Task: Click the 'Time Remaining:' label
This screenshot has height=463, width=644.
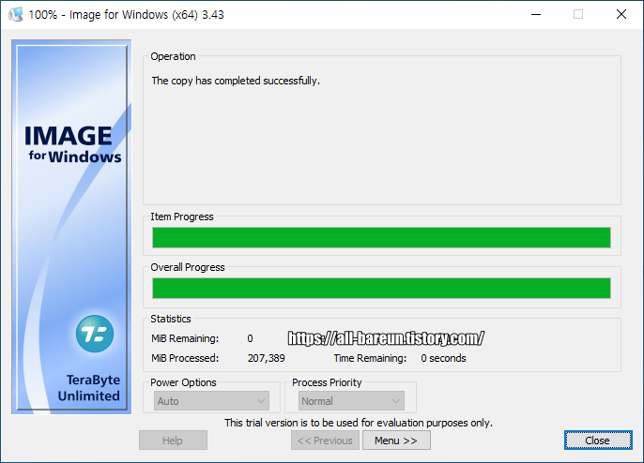Action: 370,358
